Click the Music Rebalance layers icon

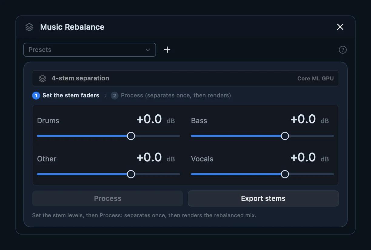[29, 27]
